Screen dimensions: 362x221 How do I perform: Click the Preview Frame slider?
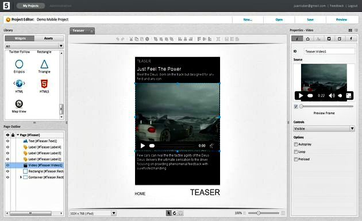(x=326, y=106)
